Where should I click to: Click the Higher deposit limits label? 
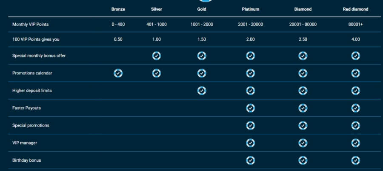[x=32, y=91]
